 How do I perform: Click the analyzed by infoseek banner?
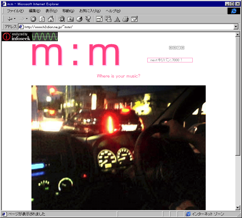point(30,37)
